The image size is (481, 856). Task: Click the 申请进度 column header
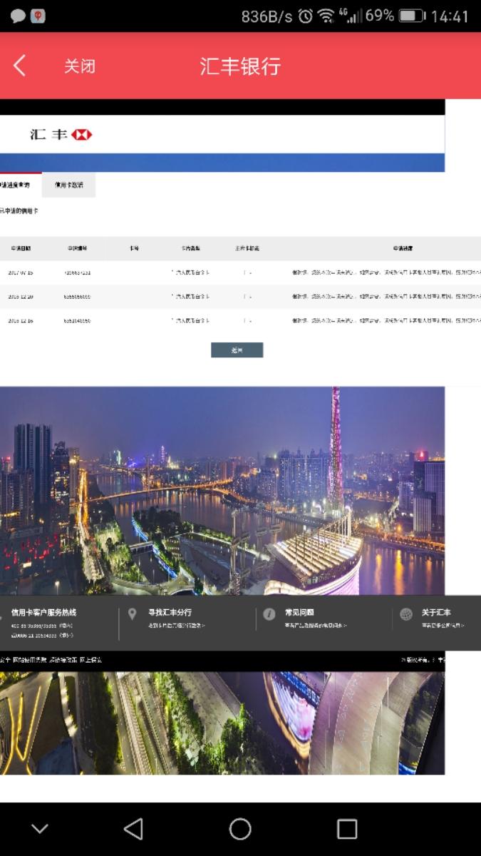(x=403, y=248)
